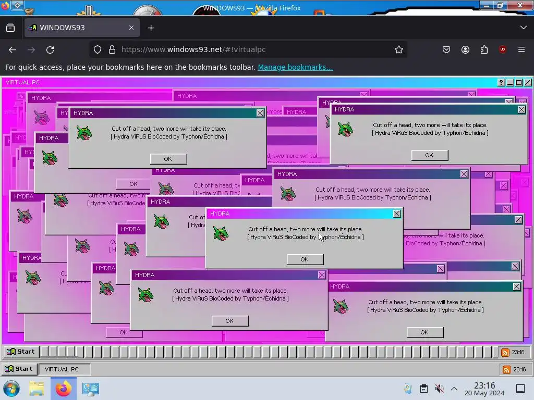Click OK in the top-left front Hydra dialog

(x=168, y=159)
